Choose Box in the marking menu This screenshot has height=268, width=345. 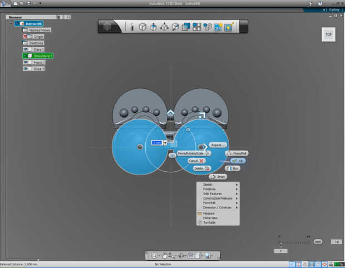point(233,168)
